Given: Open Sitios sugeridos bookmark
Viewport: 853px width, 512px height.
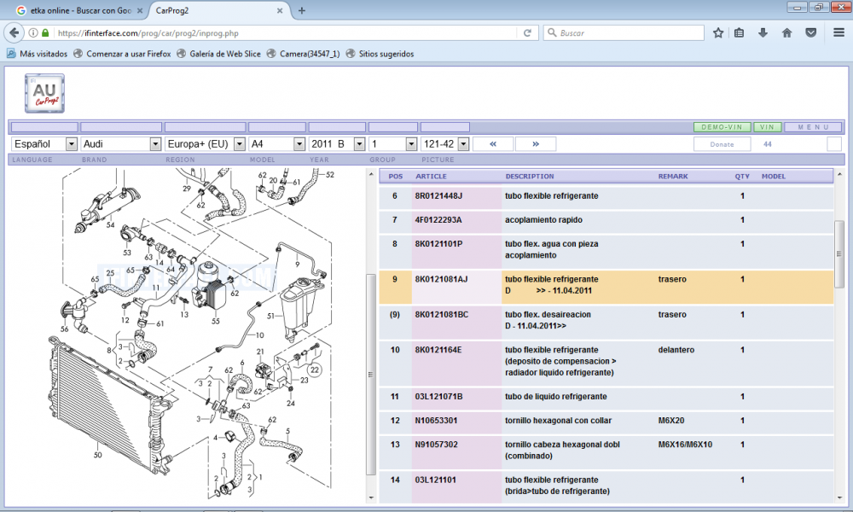Looking at the screenshot, I should pyautogui.click(x=380, y=54).
